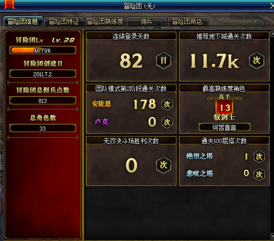Click the 46.79% experience progress bar
Screen dimensions: 274x241
[43, 50]
